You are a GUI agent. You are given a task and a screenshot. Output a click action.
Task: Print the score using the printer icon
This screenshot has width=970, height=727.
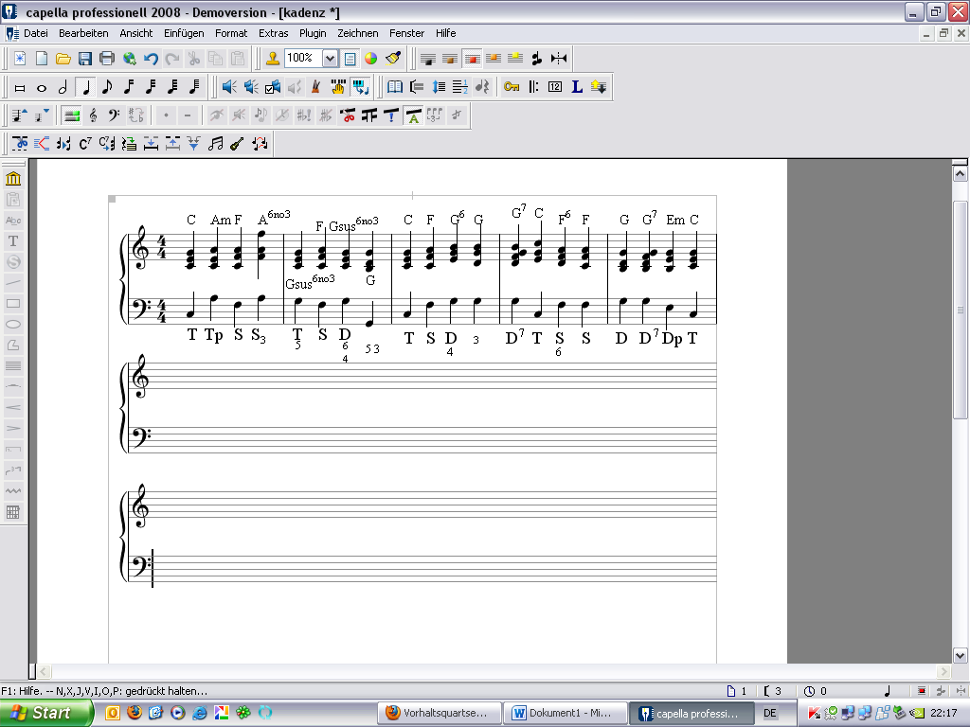(x=107, y=59)
